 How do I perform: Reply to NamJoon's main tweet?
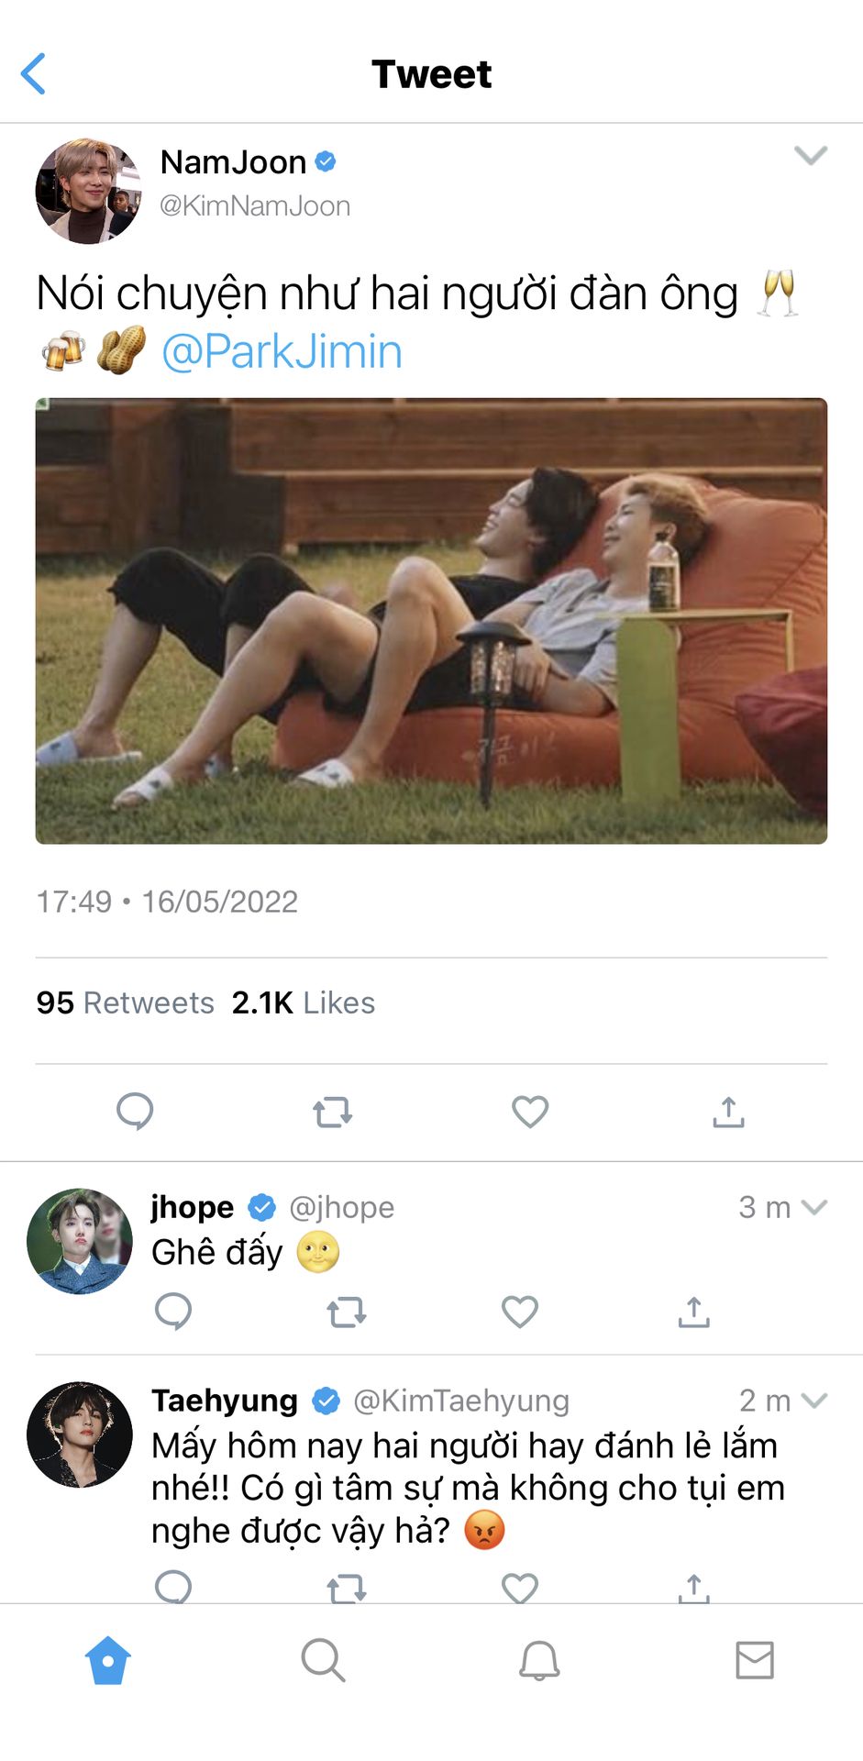pos(135,1111)
